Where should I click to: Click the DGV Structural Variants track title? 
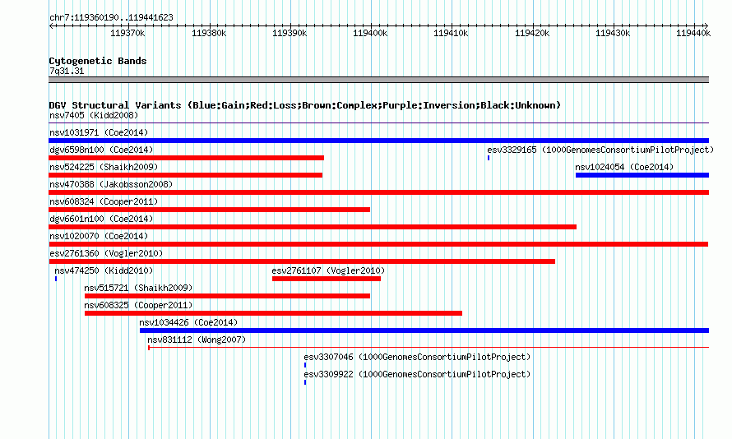click(x=305, y=105)
